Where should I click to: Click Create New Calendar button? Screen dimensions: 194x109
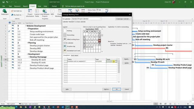(x=123, y=19)
